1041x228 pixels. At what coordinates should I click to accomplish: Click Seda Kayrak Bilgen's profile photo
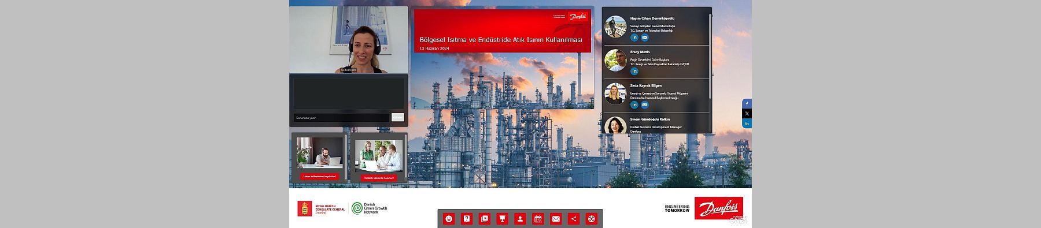(x=615, y=94)
